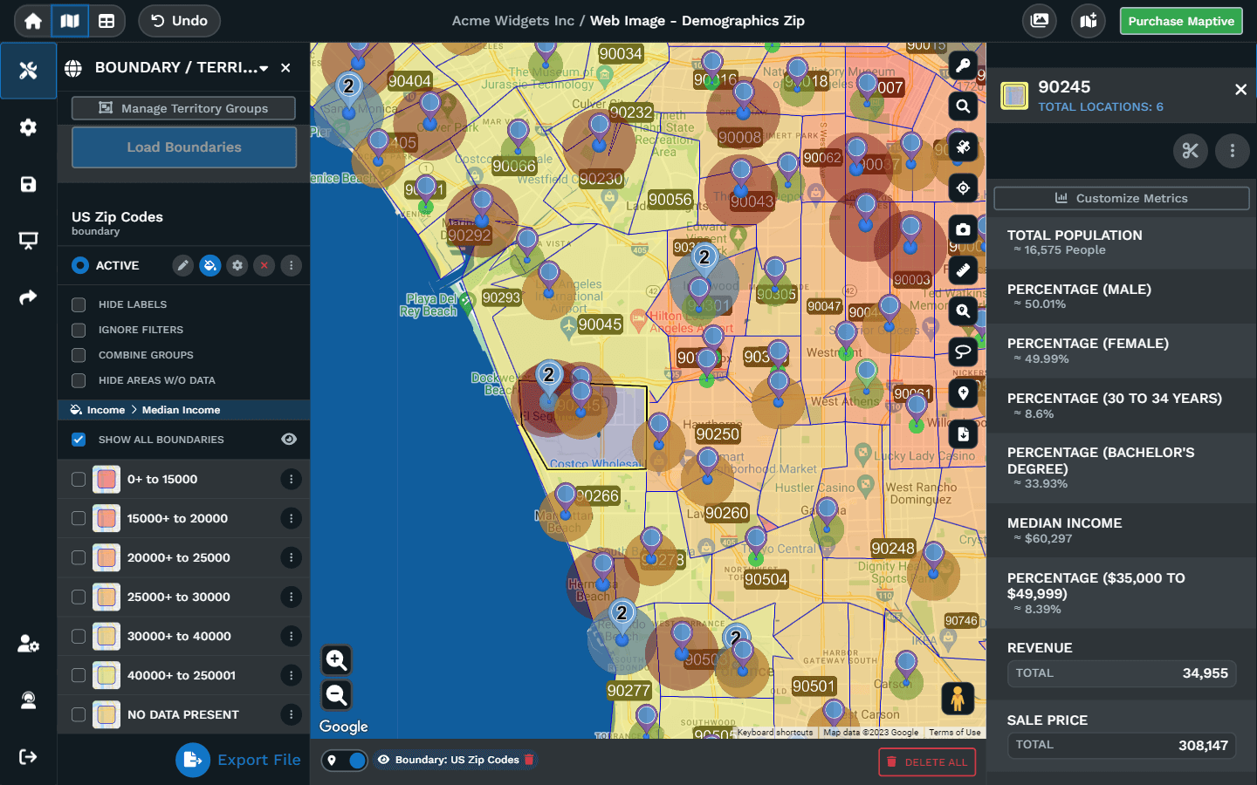This screenshot has width=1257, height=785.
Task: Select the lasso selection map tool
Action: click(x=963, y=352)
